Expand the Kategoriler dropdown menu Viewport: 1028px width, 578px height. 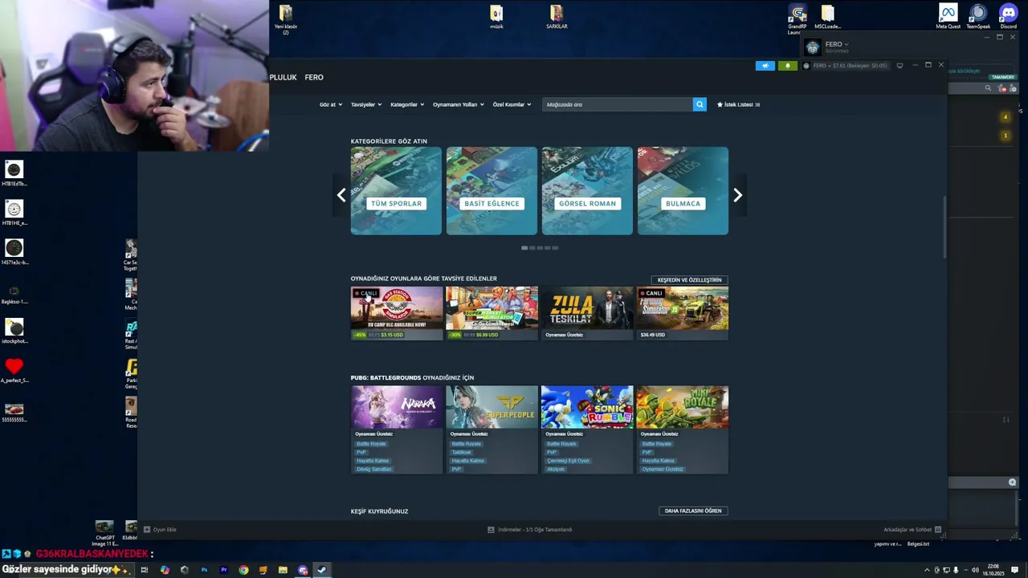click(x=407, y=104)
